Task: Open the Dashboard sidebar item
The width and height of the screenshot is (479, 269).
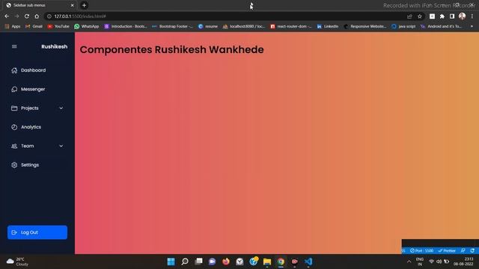Action: point(37,70)
